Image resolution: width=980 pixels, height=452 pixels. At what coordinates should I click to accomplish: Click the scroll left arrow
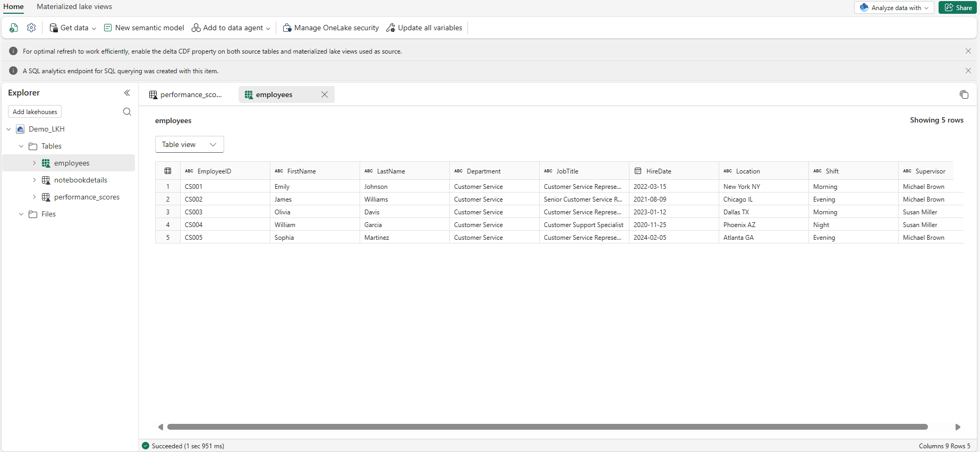pyautogui.click(x=160, y=427)
